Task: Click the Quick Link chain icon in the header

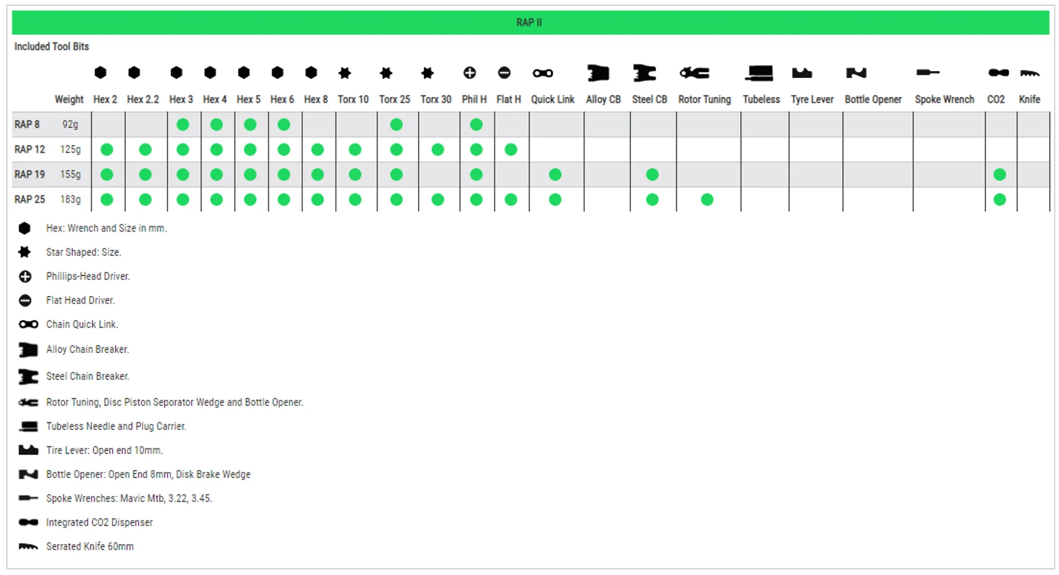Action: pyautogui.click(x=542, y=73)
